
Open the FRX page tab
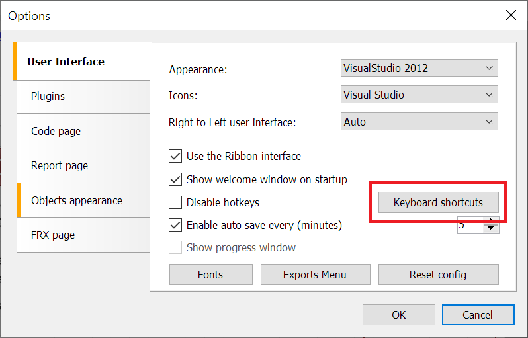[83, 235]
